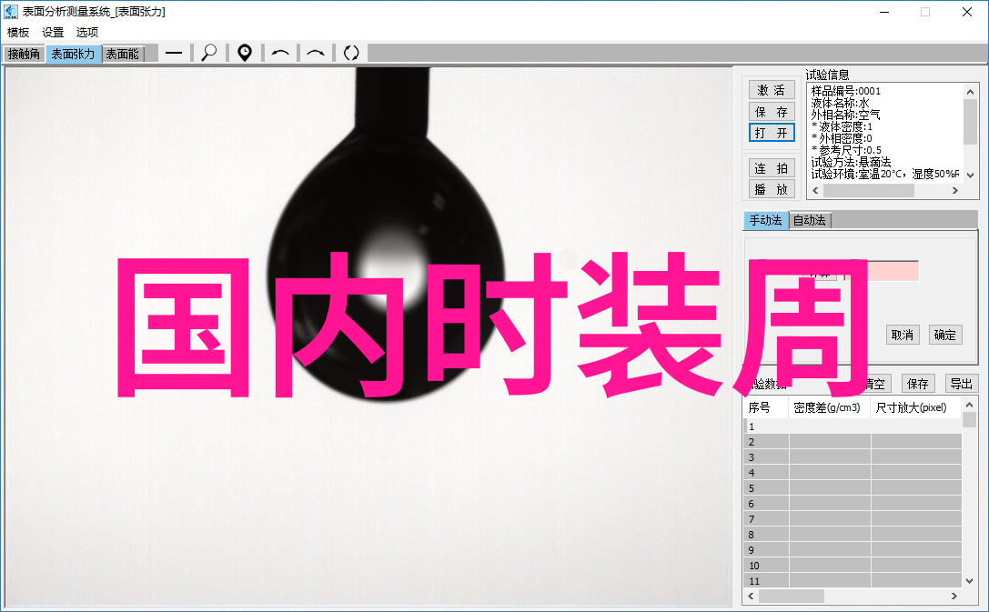The width and height of the screenshot is (989, 612).
Task: Switch to 表面张力 tab
Action: point(73,55)
